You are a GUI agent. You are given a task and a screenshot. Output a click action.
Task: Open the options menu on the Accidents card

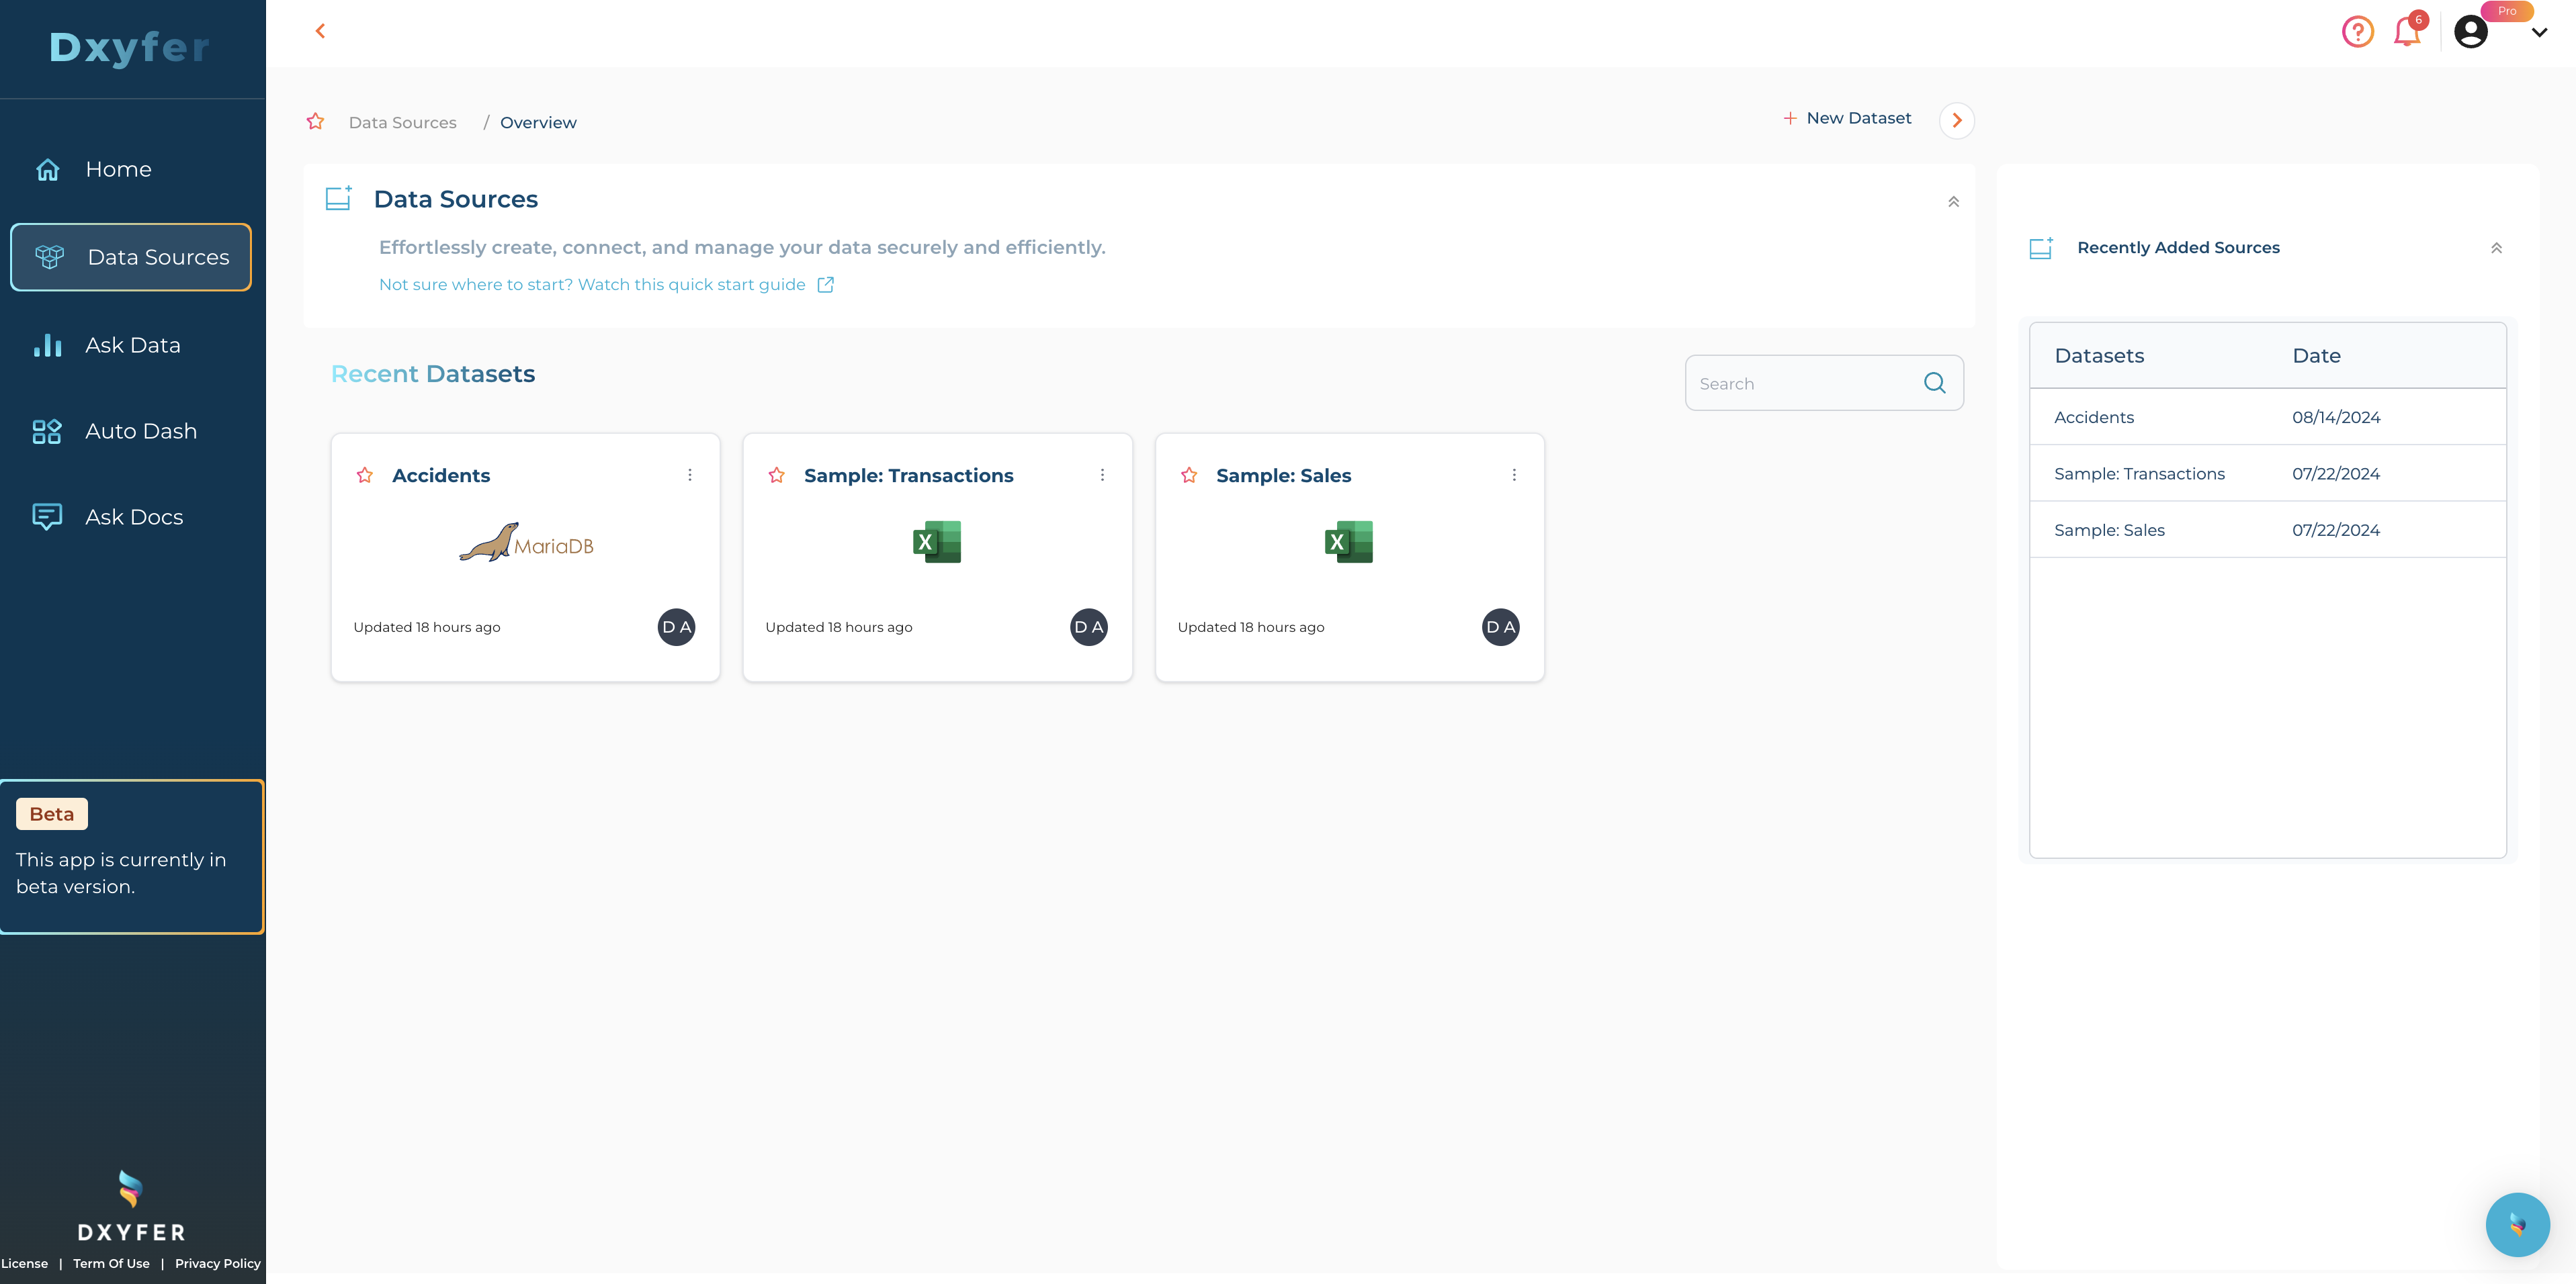pyautogui.click(x=690, y=475)
